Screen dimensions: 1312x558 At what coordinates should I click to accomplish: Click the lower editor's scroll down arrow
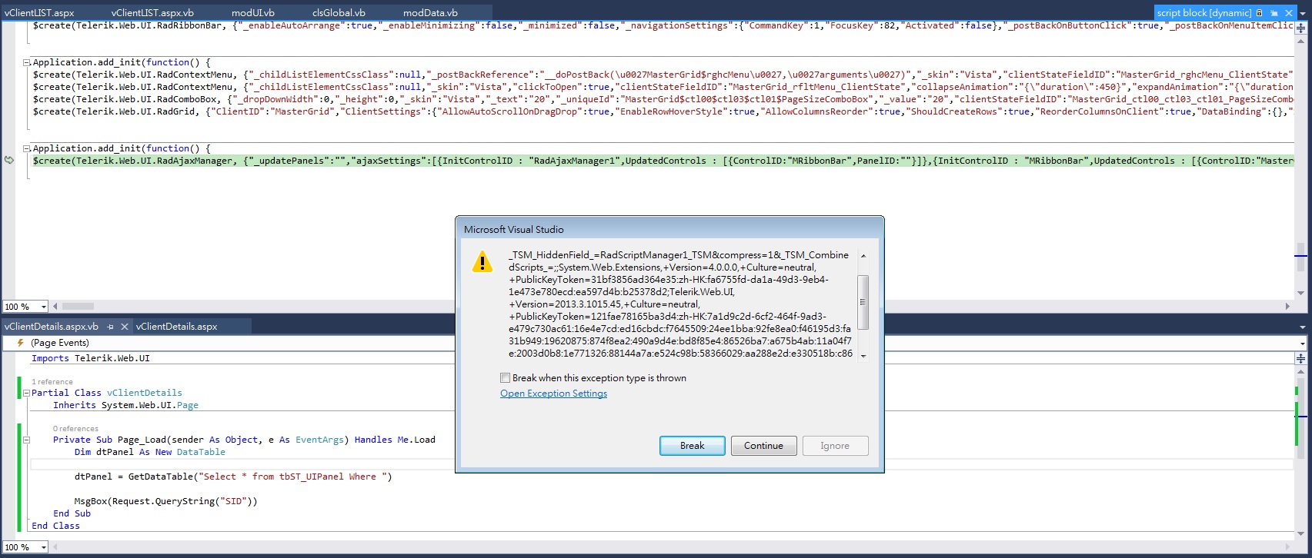[1301, 533]
